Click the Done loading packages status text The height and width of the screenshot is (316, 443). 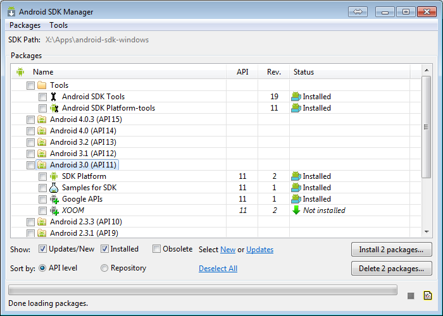(x=48, y=303)
